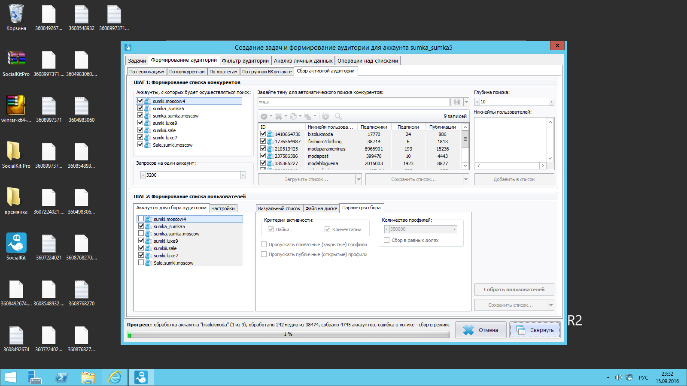Click the competitor topic field containing мода
The width and height of the screenshot is (687, 386).
tap(353, 102)
